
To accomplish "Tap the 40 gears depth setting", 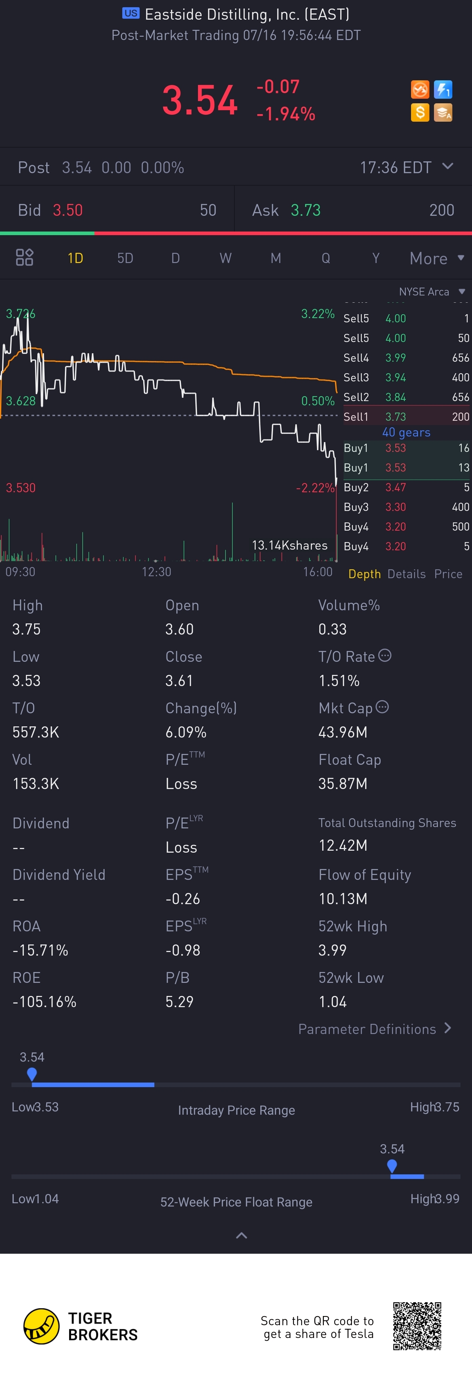I will coord(406,432).
